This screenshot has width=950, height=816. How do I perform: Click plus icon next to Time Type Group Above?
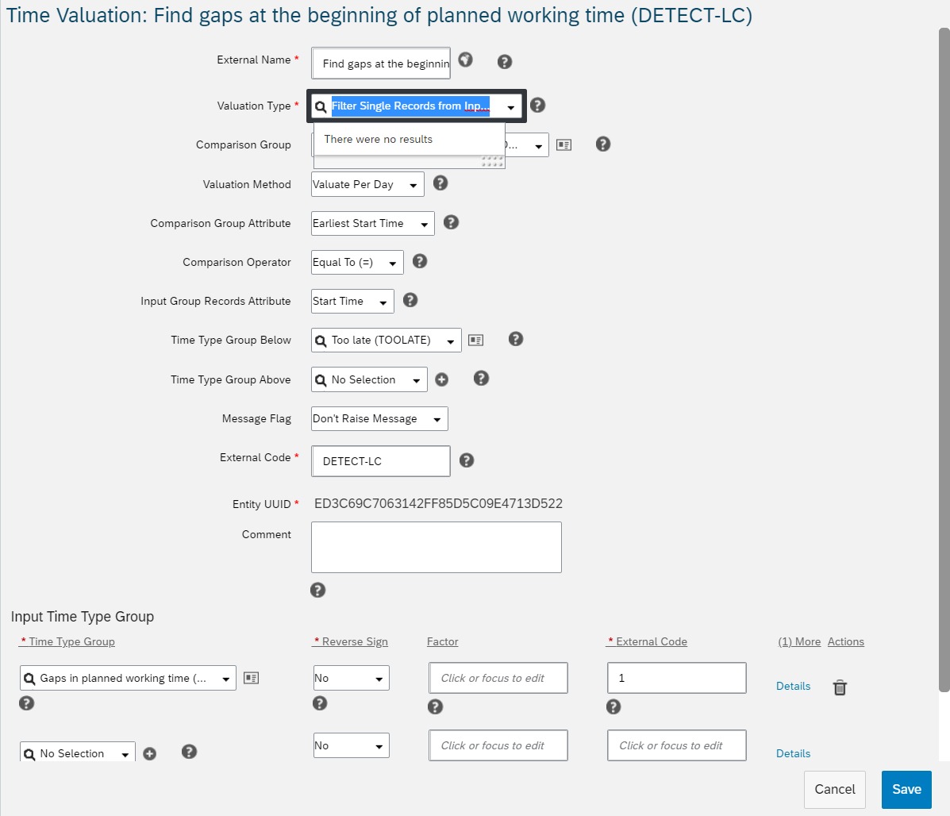[442, 380]
